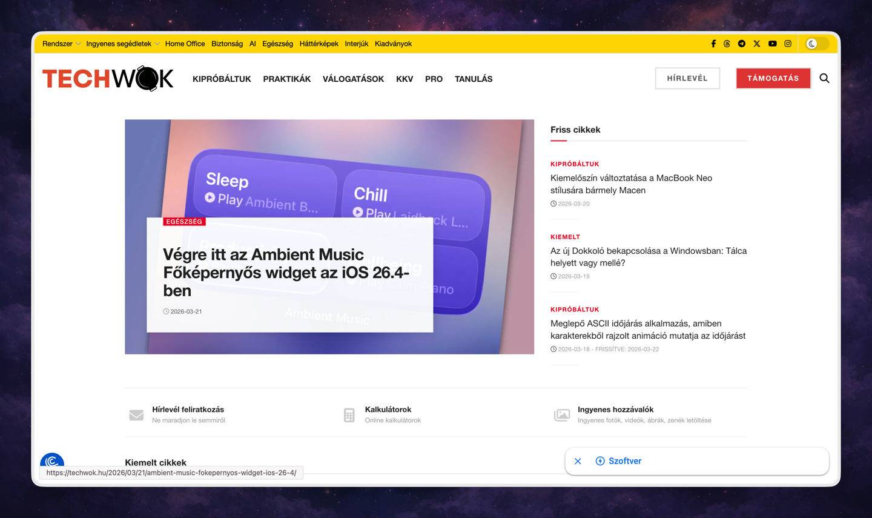Image resolution: width=872 pixels, height=518 pixels.
Task: Click the 'Online kalkulátorok' subtitle
Action: pos(392,420)
